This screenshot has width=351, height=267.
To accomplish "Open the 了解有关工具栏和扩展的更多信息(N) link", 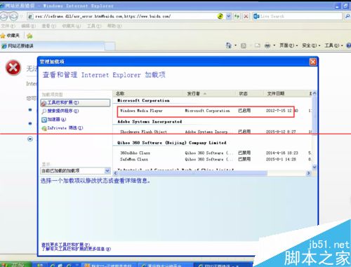I will (x=76, y=249).
